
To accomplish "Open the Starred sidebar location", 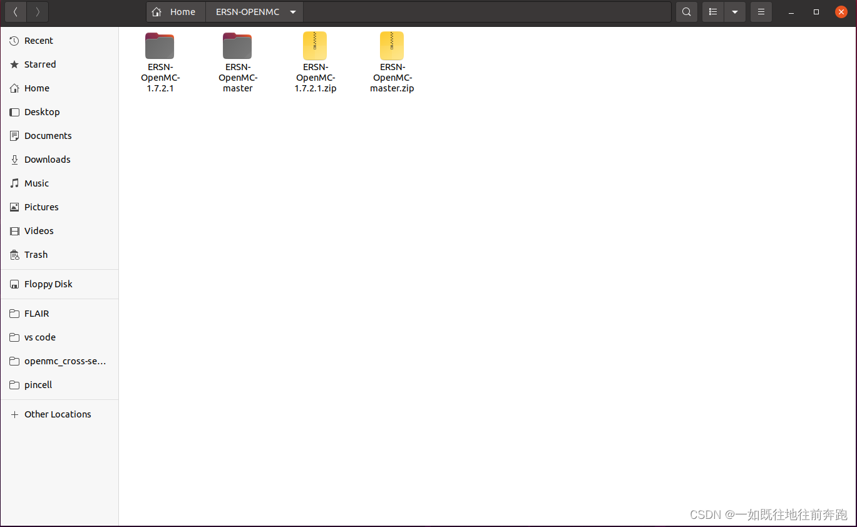I will (39, 64).
